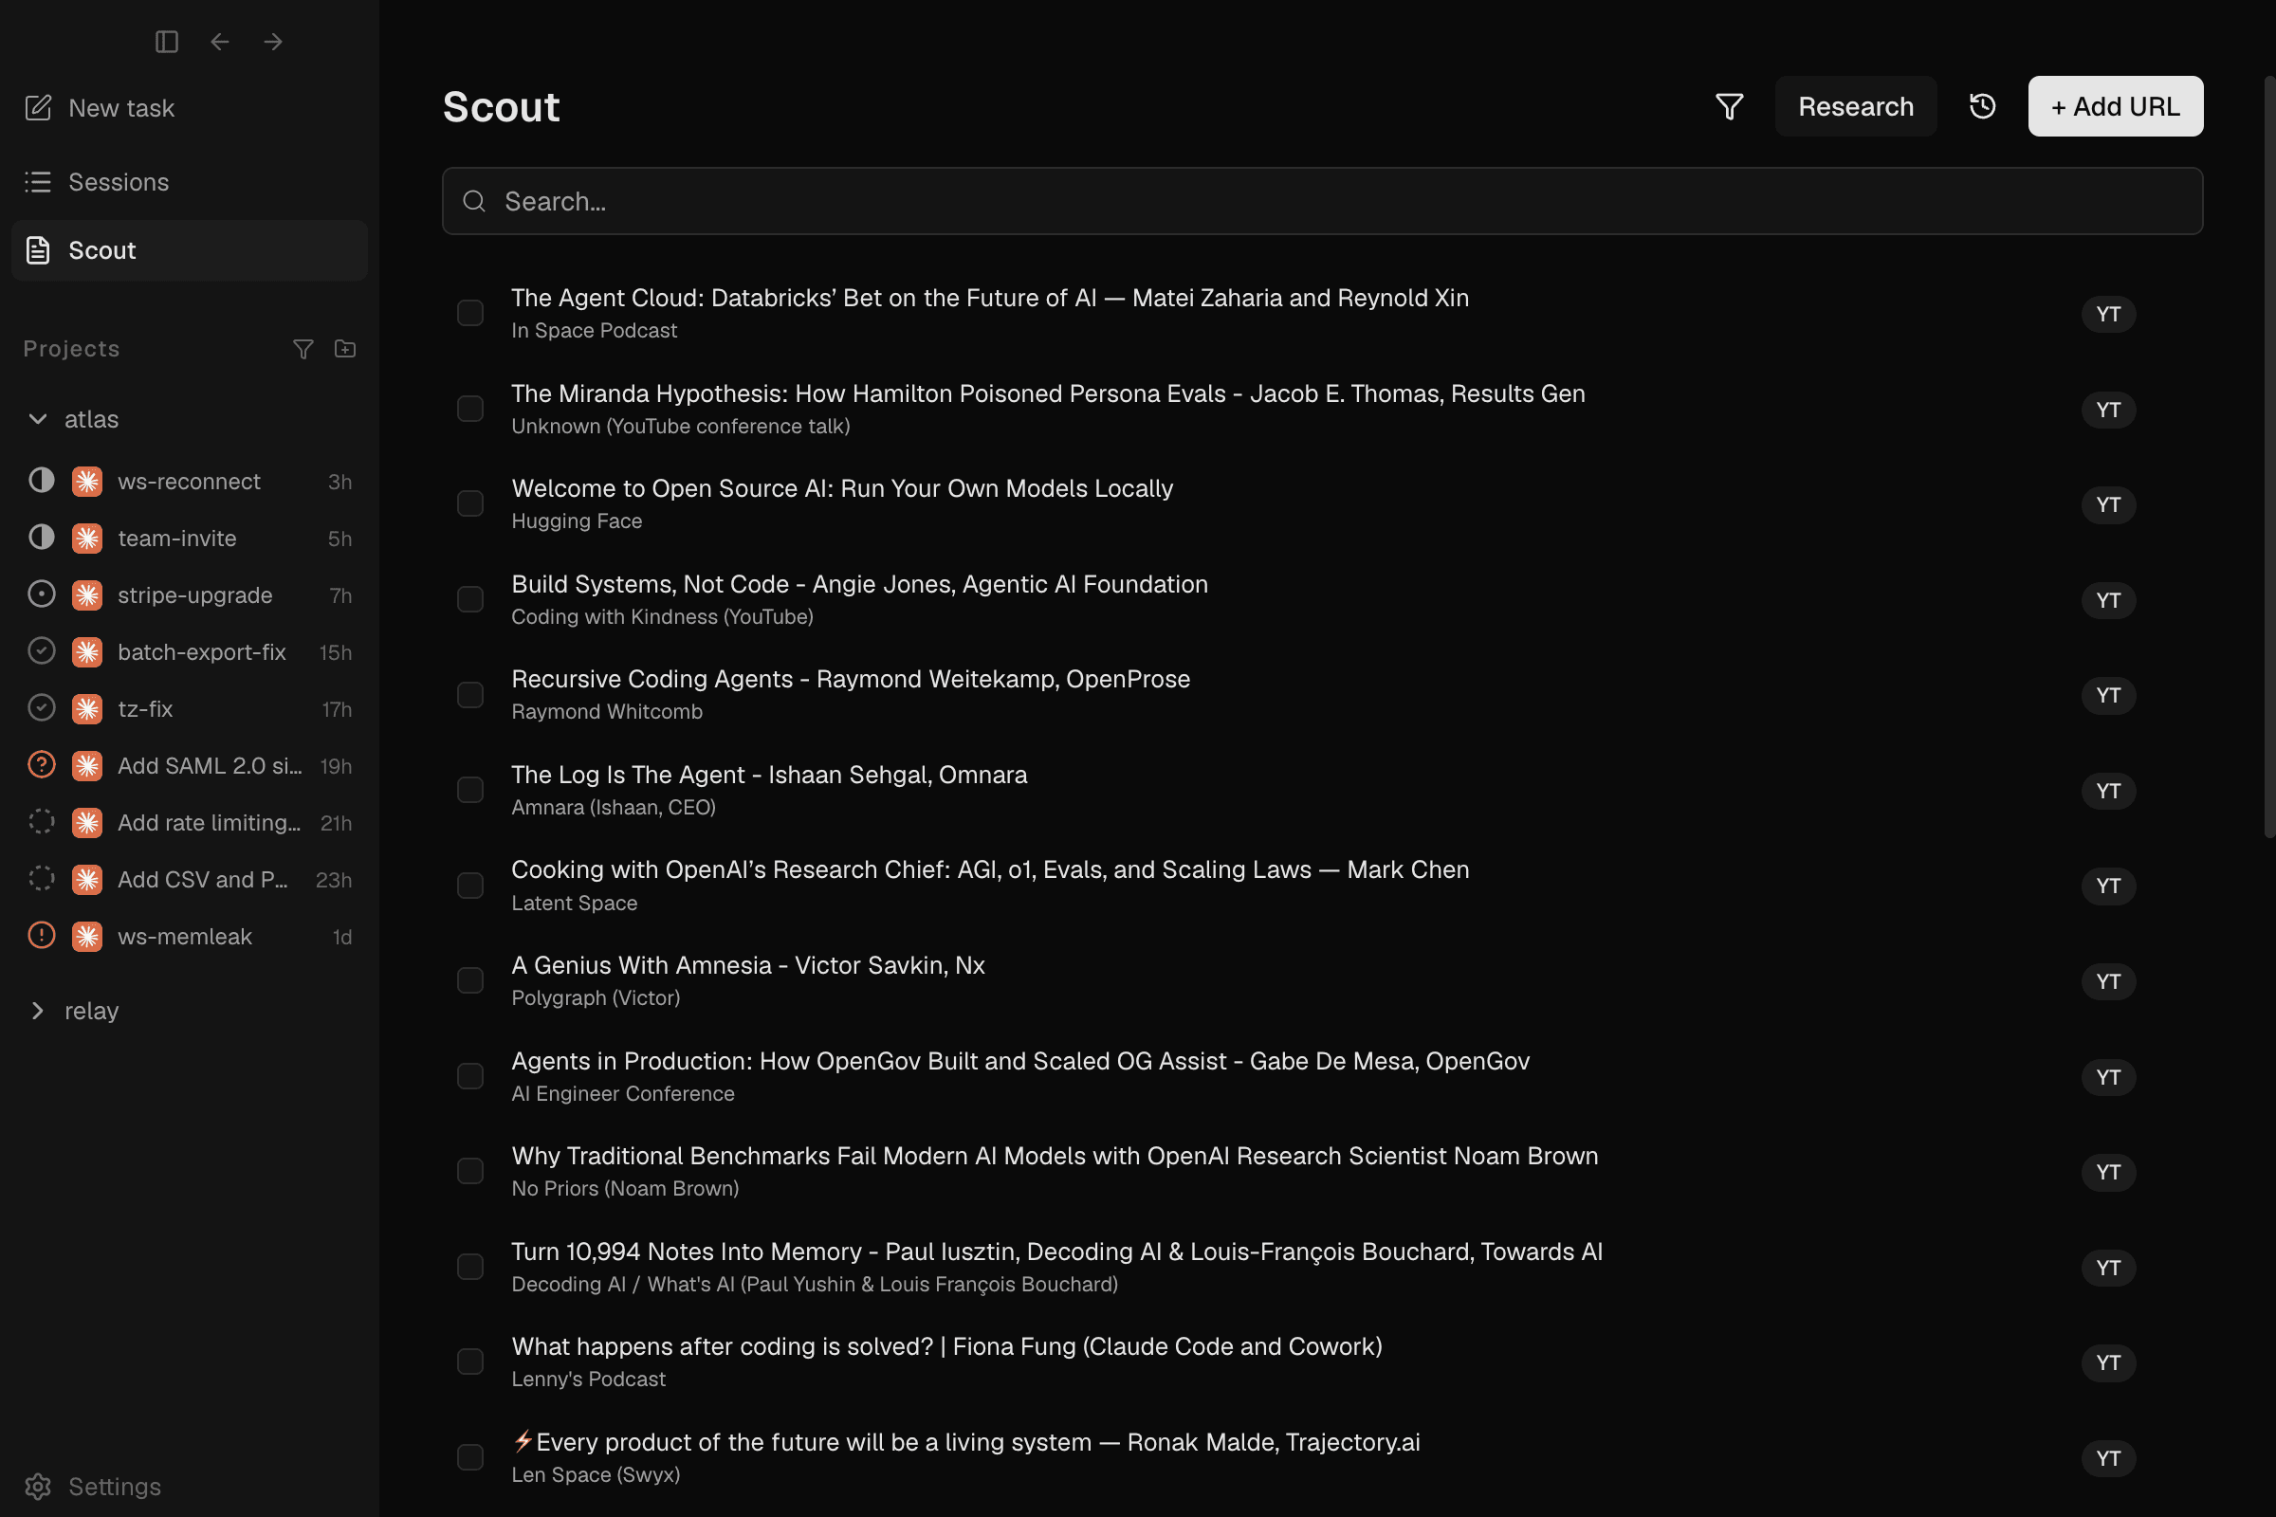Image resolution: width=2276 pixels, height=1517 pixels.
Task: Open the team-invite session
Action: [x=190, y=538]
